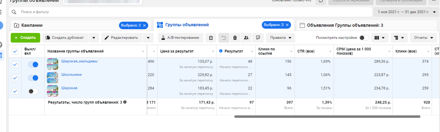Viewport: 440px width, 132px height.
Task: Click the '133,07 р.' cost per result cell
Action: [205, 61]
